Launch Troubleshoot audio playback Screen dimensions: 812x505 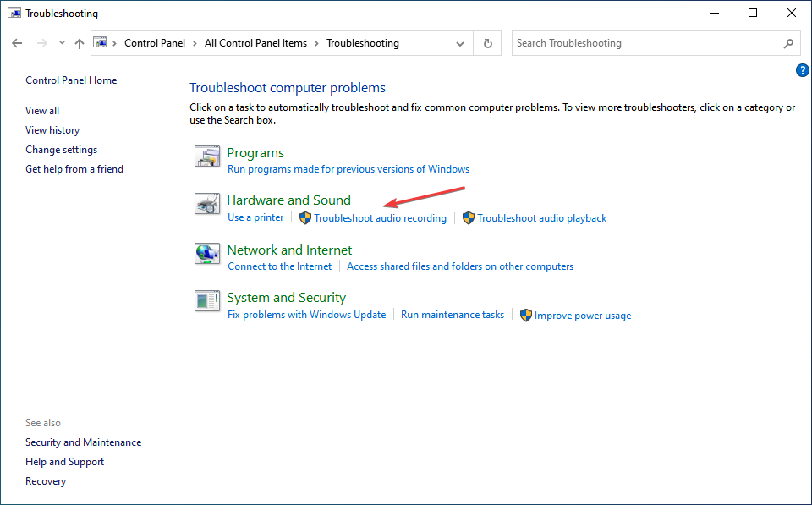click(541, 218)
